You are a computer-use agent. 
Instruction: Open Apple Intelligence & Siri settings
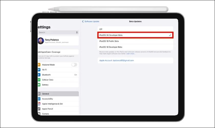(x=58, y=104)
